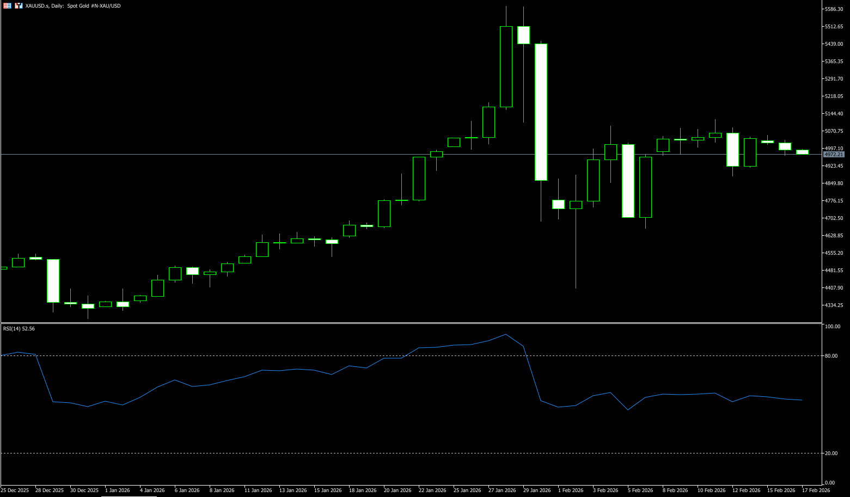Select the current price label 4972.21
The image size is (850, 497).
point(834,155)
